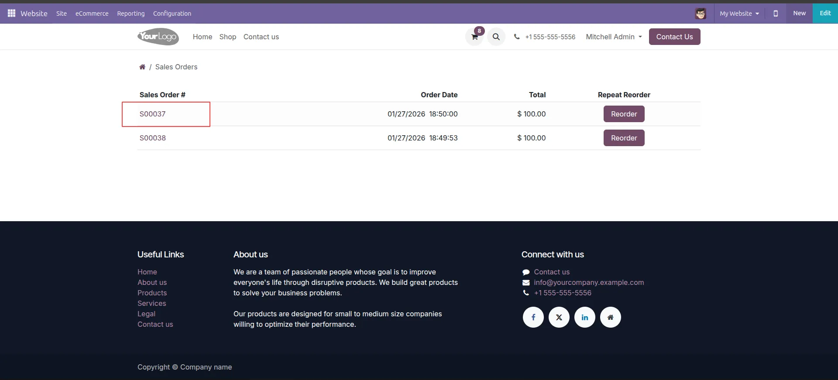Toggle mobile preview icon

coord(776,14)
